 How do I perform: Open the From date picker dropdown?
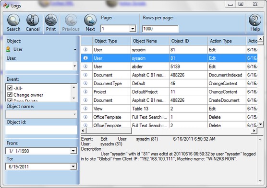[73, 151]
